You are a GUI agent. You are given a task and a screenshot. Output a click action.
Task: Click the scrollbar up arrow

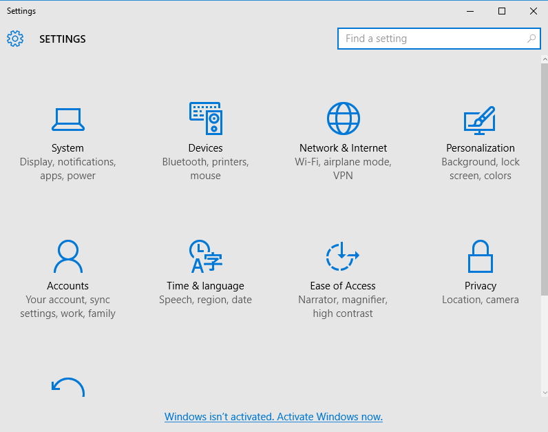click(x=545, y=60)
